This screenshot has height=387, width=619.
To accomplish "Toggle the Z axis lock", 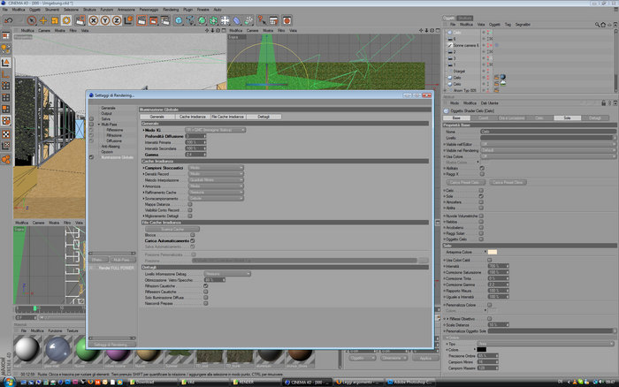I will click(117, 20).
